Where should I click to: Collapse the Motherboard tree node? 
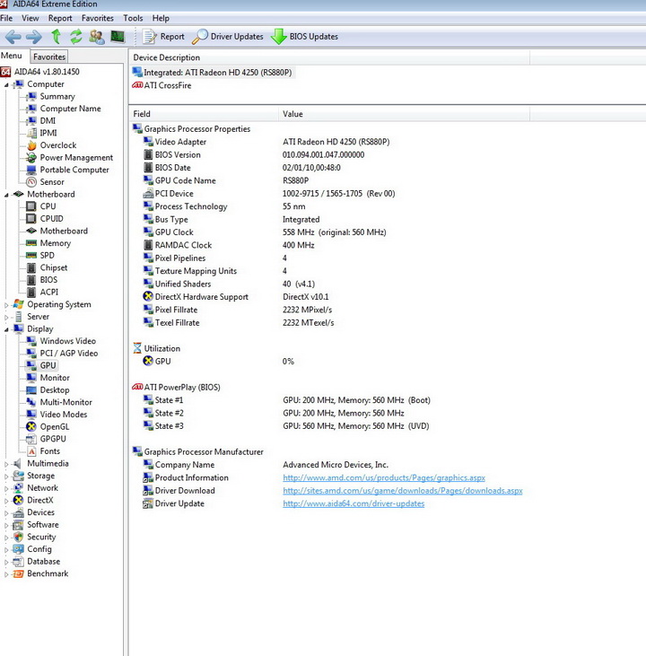click(6, 195)
